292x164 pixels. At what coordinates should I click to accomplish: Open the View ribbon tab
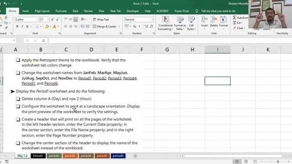point(101,11)
